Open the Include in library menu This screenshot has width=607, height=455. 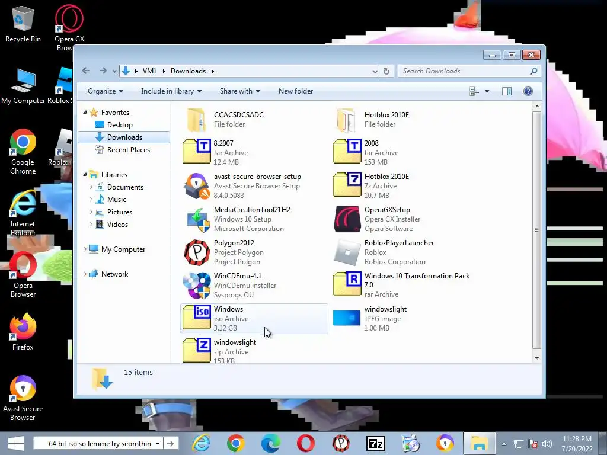click(x=171, y=91)
